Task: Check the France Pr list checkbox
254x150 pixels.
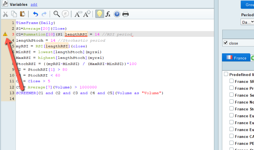Action: (x=232, y=88)
